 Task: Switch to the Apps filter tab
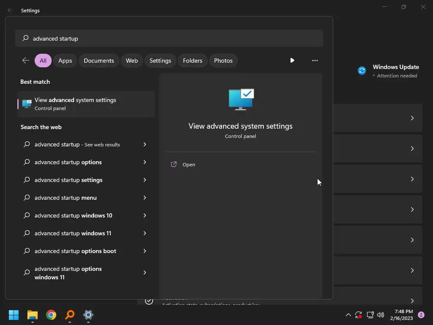click(65, 61)
